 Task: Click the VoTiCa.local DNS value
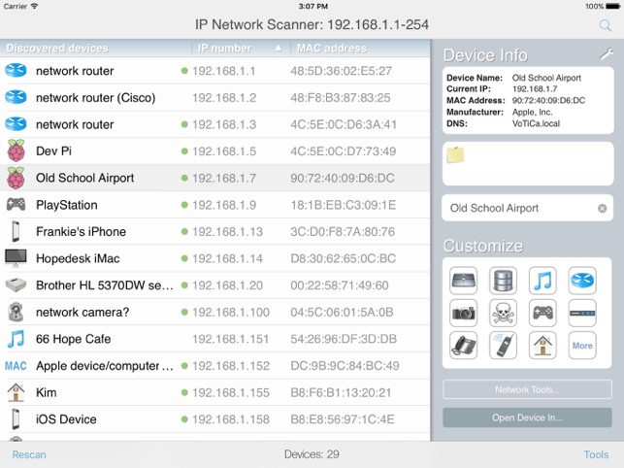pyautogui.click(x=536, y=123)
